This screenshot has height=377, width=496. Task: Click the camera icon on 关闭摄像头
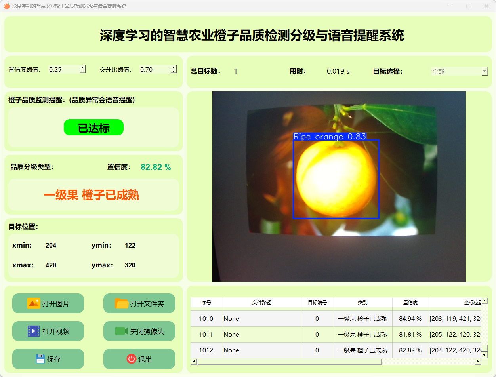(122, 331)
